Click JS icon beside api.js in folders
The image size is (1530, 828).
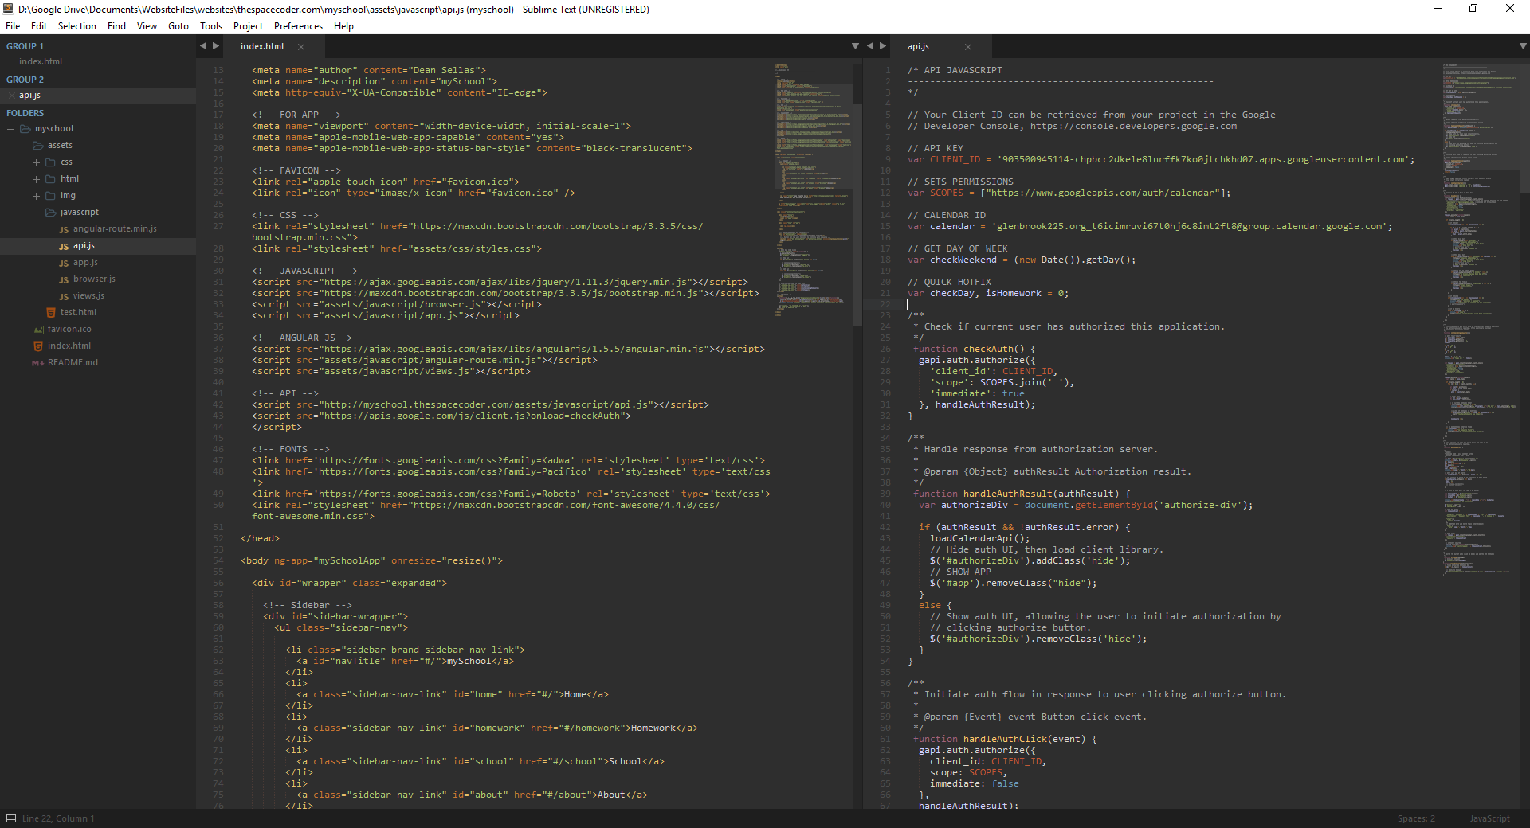coord(64,246)
